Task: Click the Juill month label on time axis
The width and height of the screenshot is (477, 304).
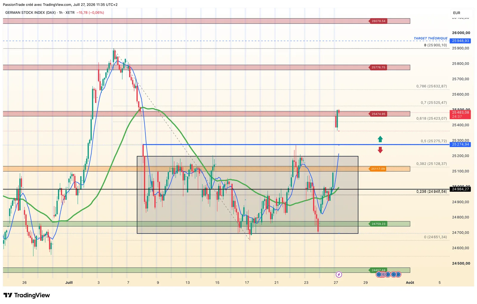Action: tap(69, 283)
